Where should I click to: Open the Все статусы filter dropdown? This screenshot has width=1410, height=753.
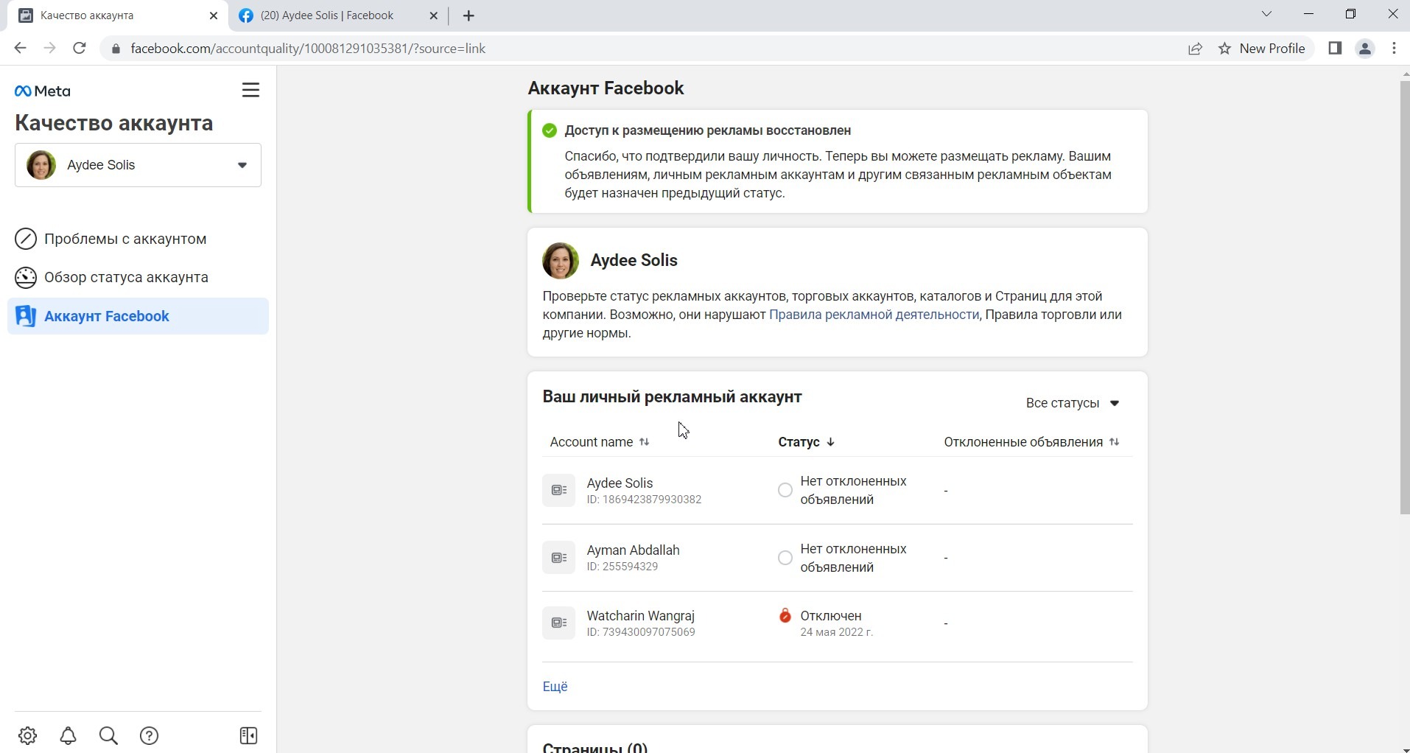1073,403
